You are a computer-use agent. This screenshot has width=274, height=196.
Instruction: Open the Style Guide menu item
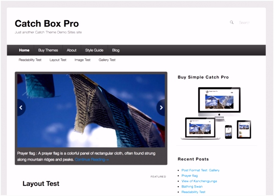coord(94,50)
